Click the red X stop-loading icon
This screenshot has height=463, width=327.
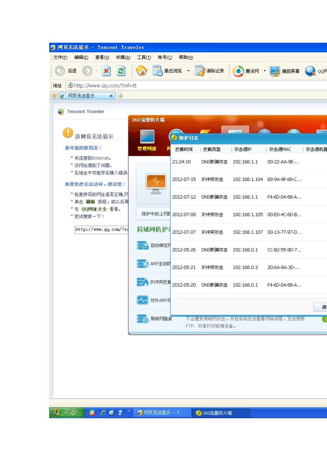(106, 71)
